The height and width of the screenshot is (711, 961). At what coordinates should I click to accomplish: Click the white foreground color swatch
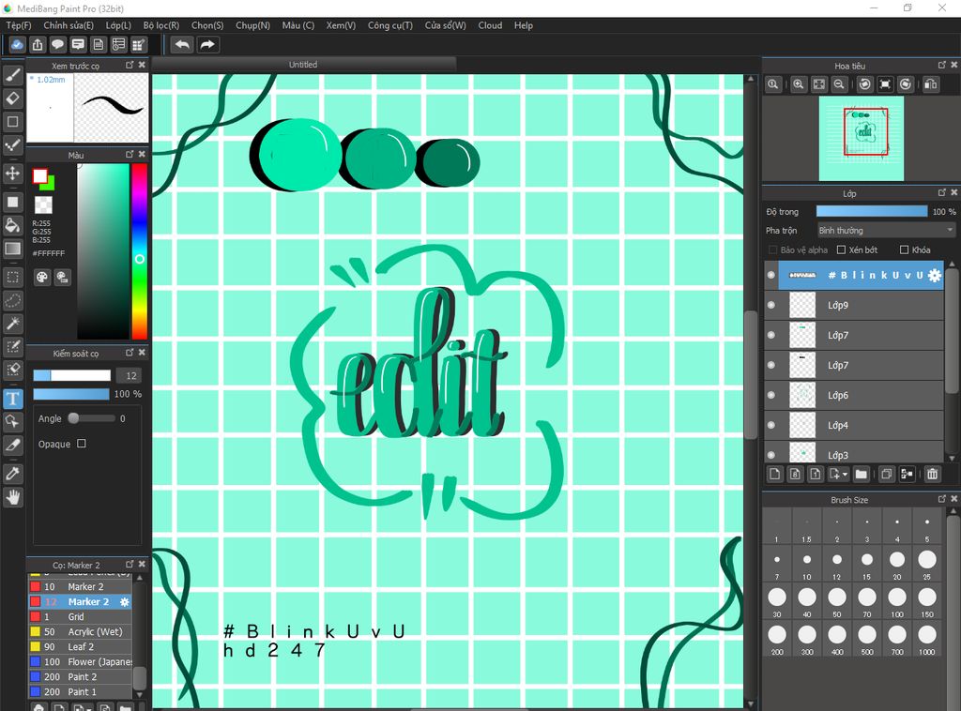[x=39, y=176]
